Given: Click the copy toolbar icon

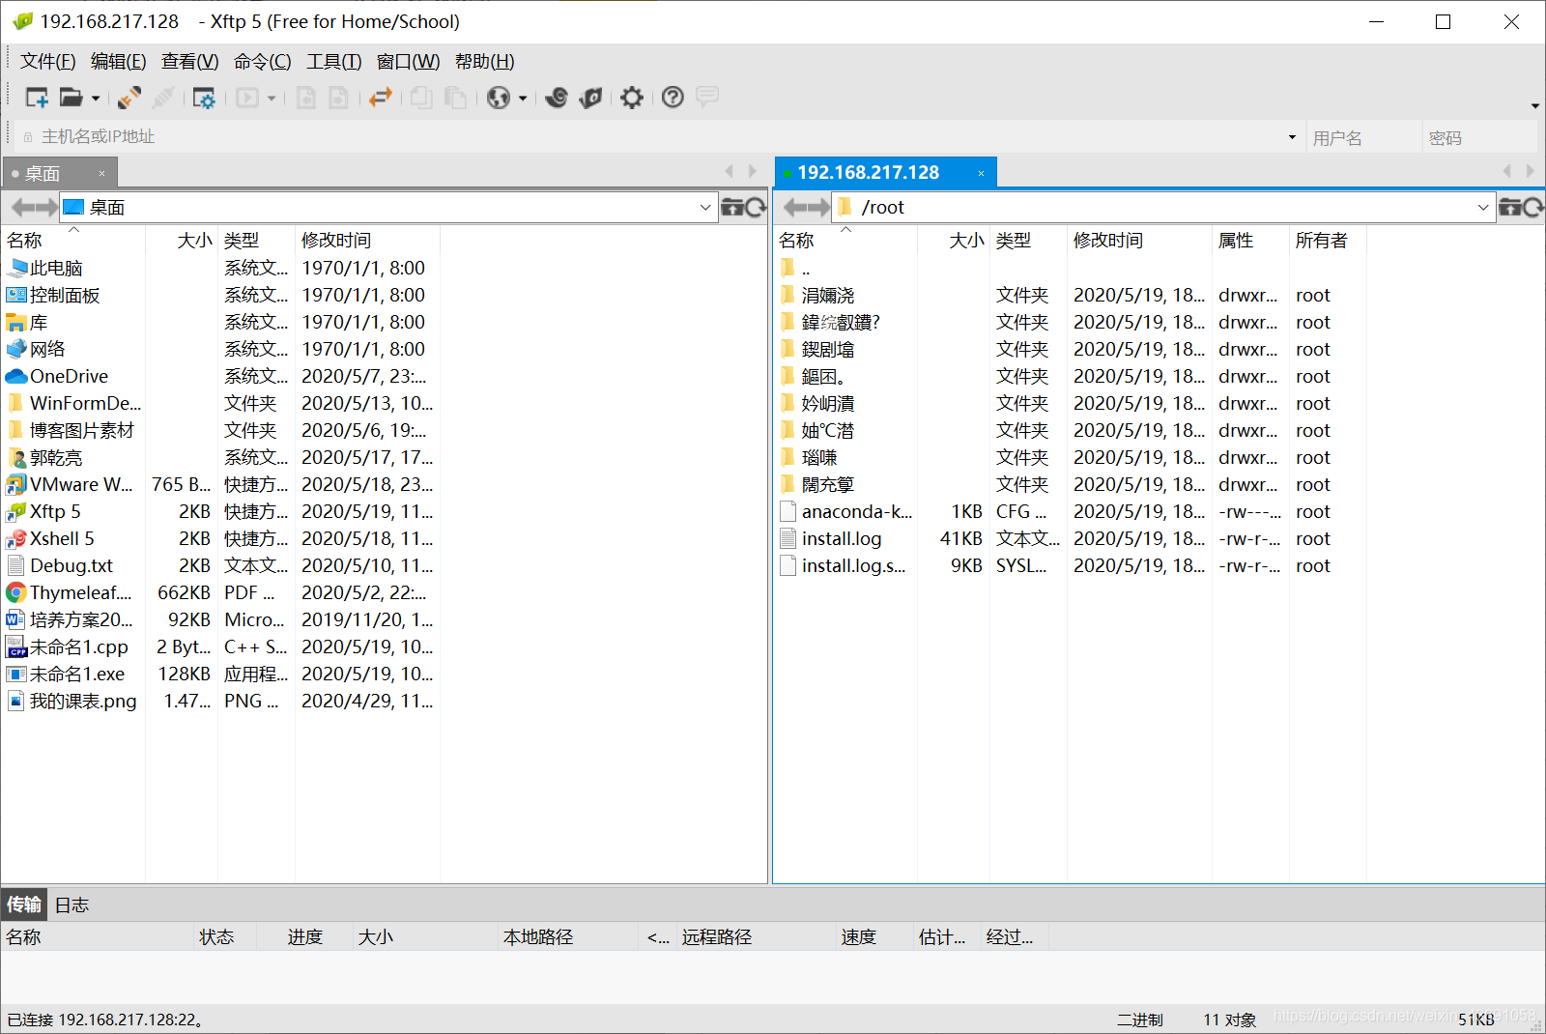Looking at the screenshot, I should [x=422, y=98].
